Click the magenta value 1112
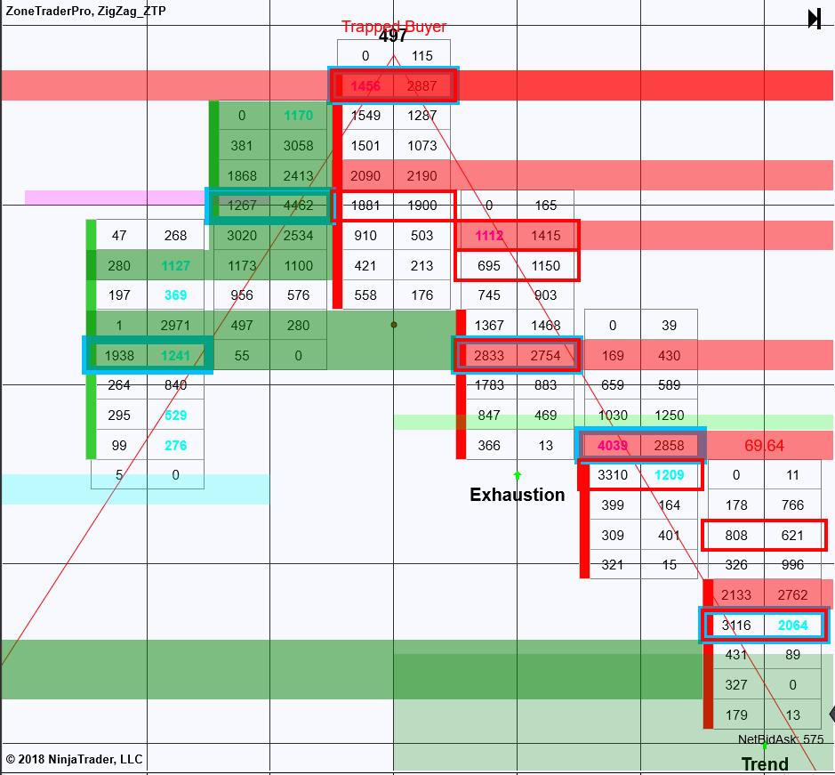The width and height of the screenshot is (835, 775). (x=489, y=236)
